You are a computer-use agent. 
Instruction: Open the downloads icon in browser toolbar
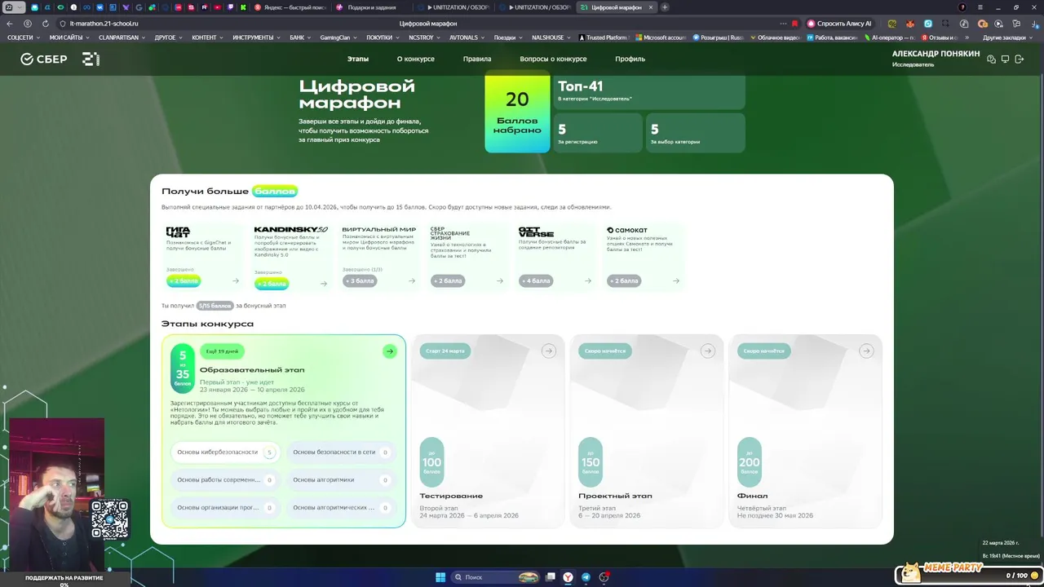(1034, 24)
